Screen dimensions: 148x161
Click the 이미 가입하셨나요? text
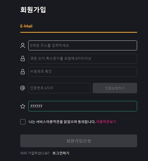tap(35, 153)
